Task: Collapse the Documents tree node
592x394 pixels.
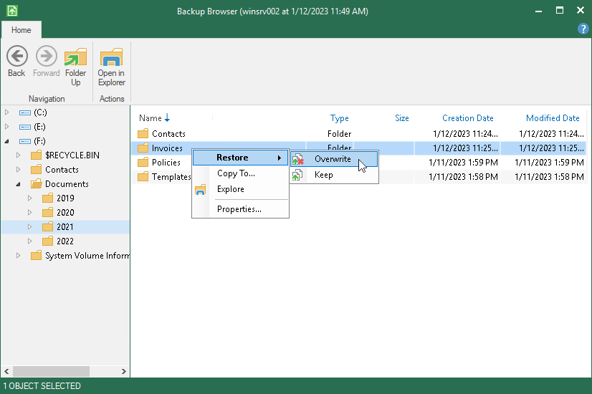Action: pyautogui.click(x=18, y=184)
